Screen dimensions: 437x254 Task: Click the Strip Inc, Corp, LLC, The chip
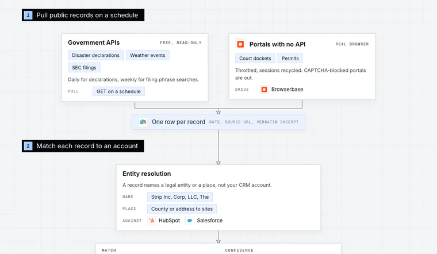pos(180,197)
